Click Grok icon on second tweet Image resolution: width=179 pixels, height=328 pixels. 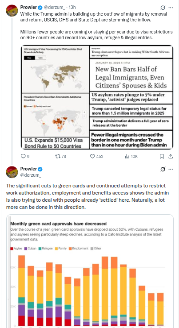163,169
